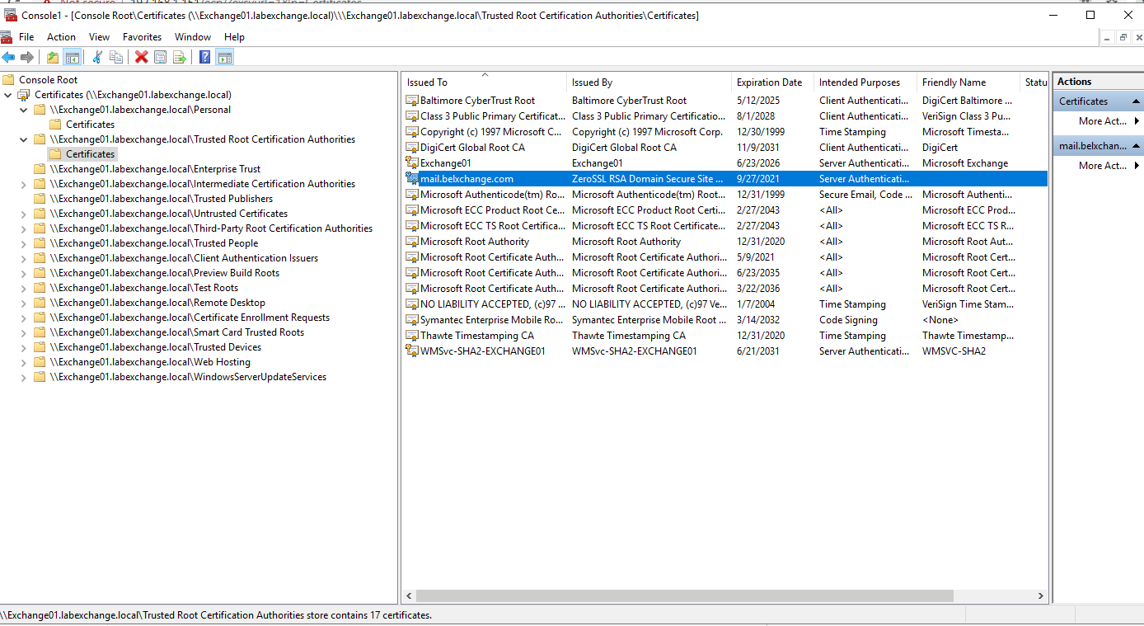Copy selection using the Copy toolbar icon
Image resolution: width=1144 pixels, height=626 pixels.
coord(116,57)
